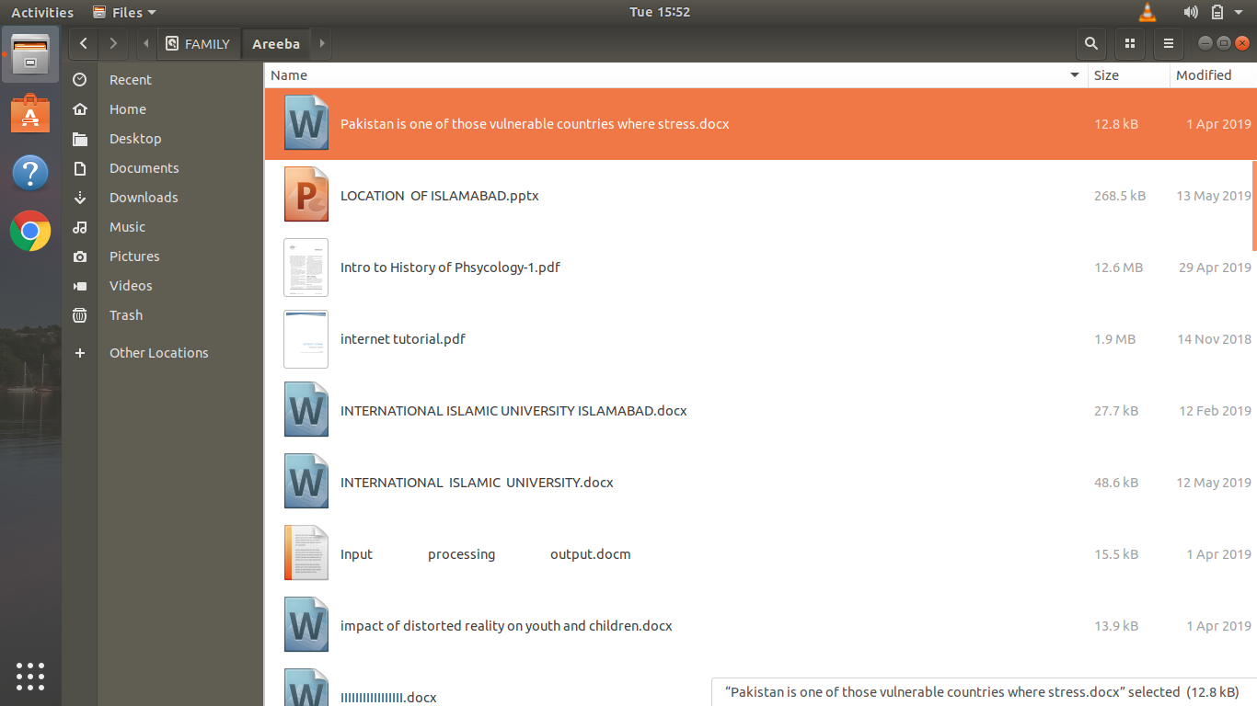Image resolution: width=1257 pixels, height=706 pixels.
Task: Click the path bar right scroll arrow
Action: coord(321,43)
